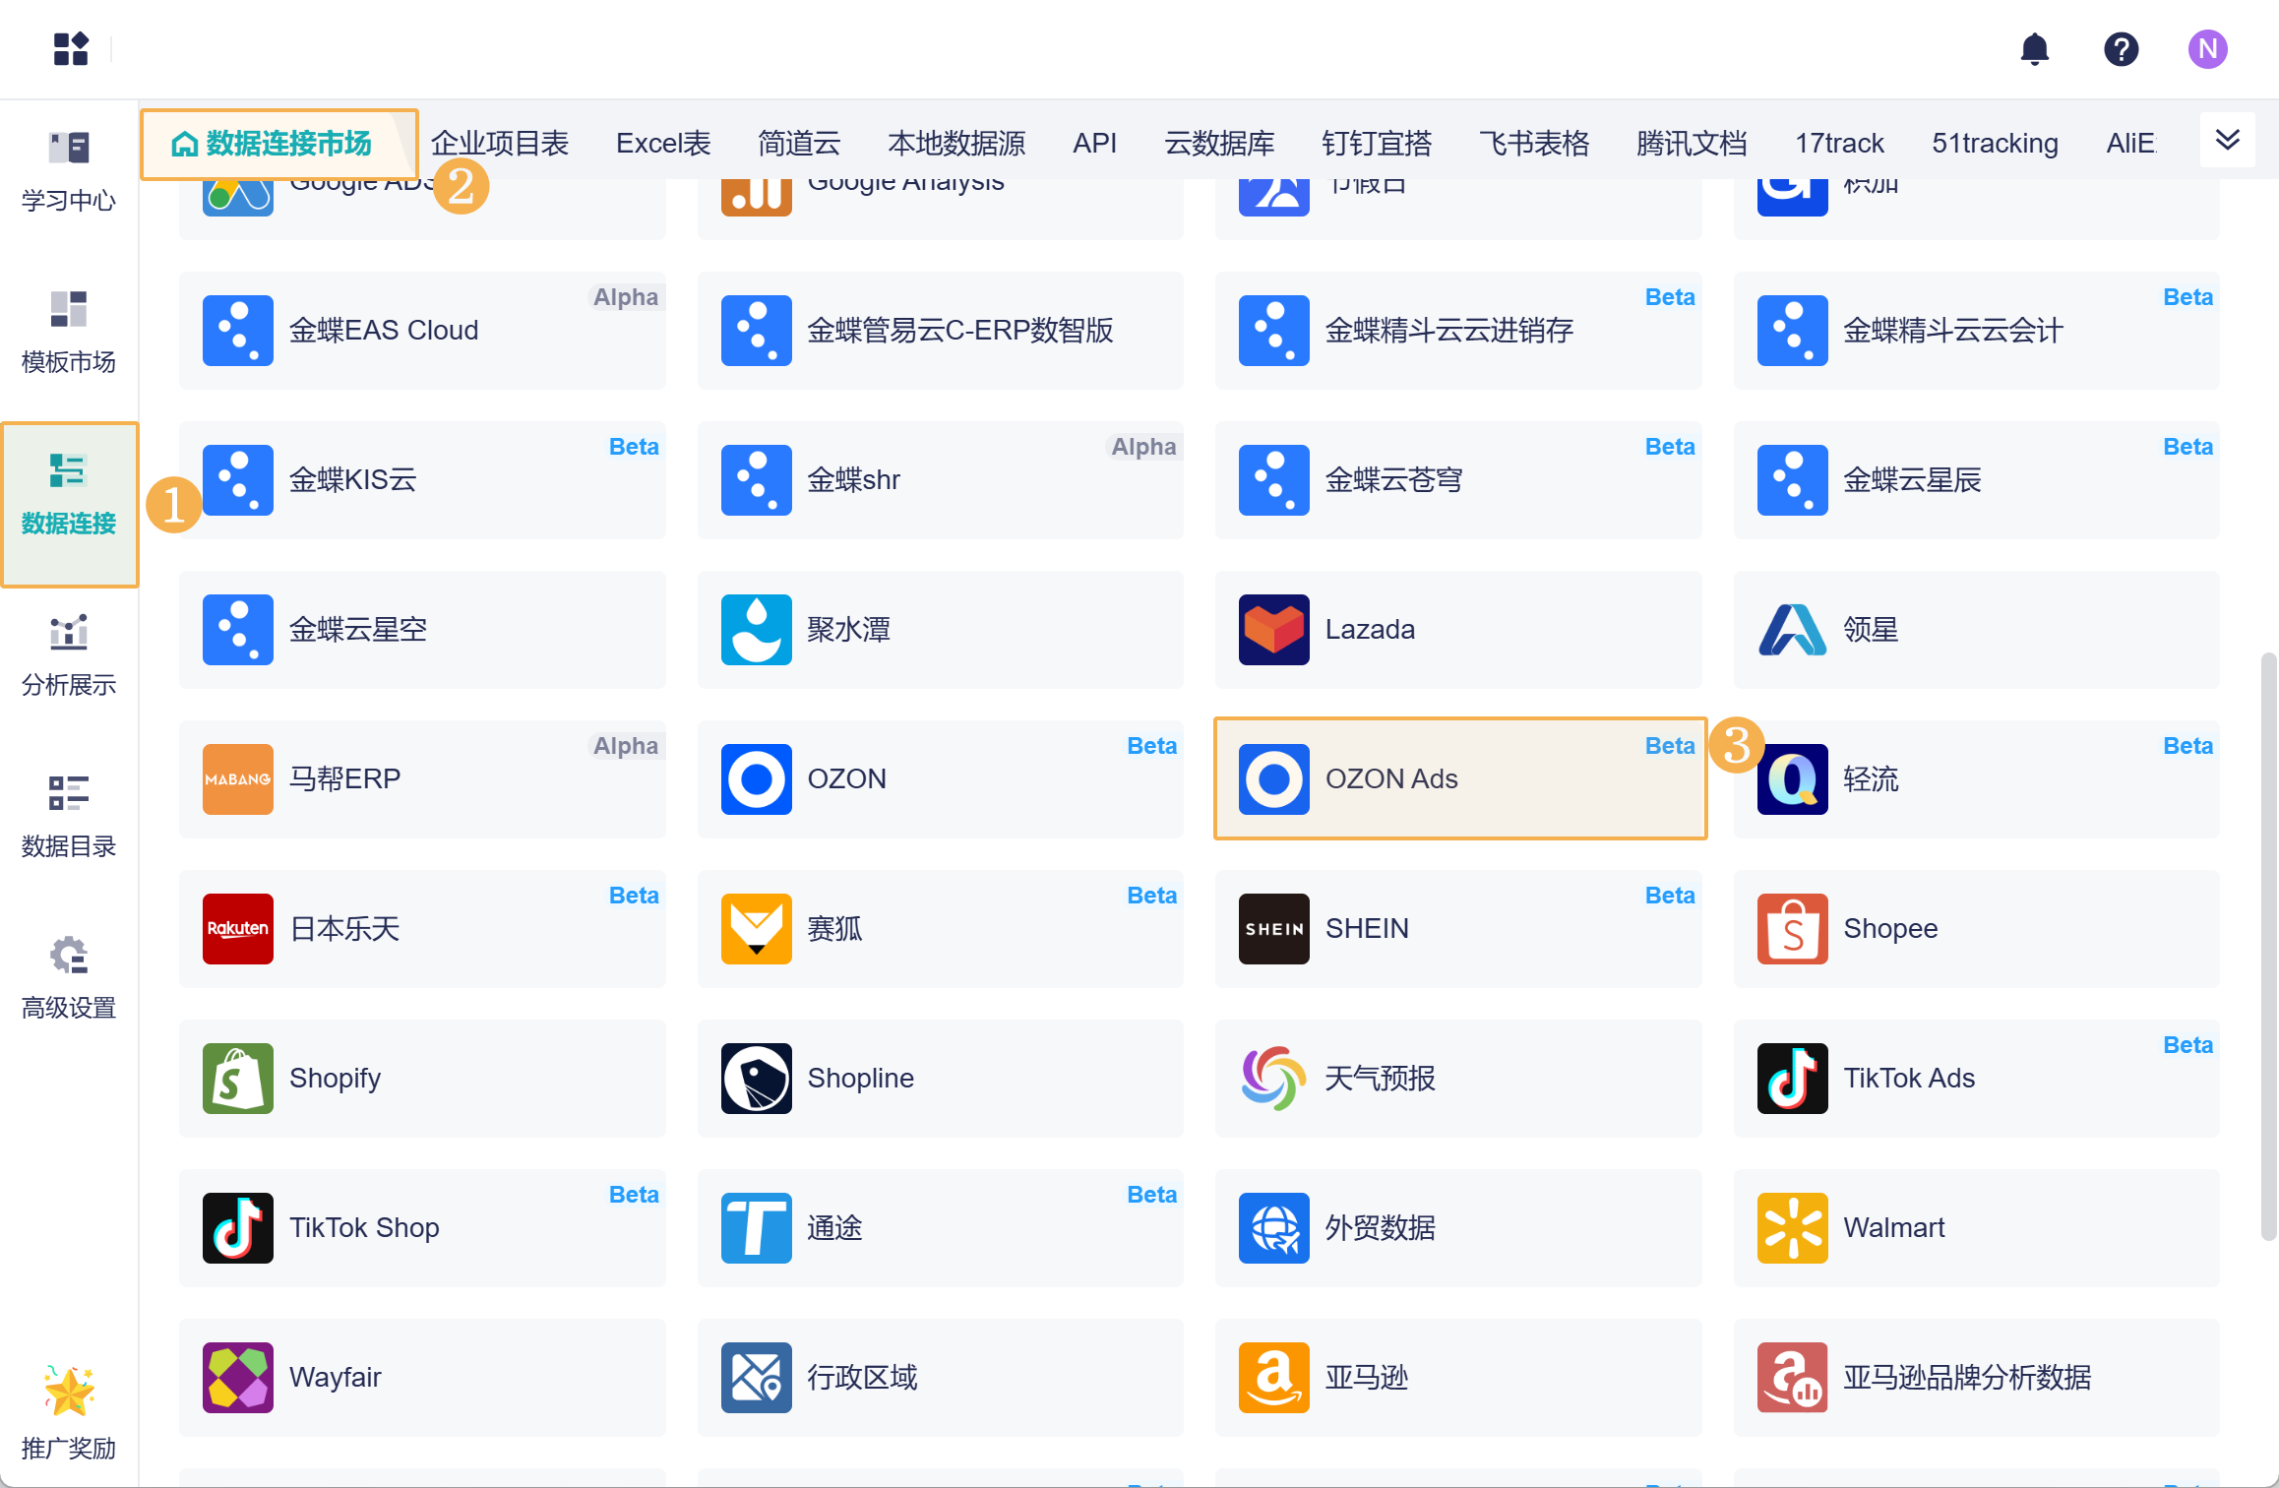Open 高级设置 in the sidebar
The image size is (2279, 1488).
(x=69, y=980)
